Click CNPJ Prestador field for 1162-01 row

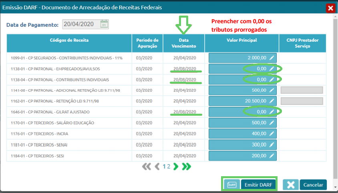(x=302, y=101)
